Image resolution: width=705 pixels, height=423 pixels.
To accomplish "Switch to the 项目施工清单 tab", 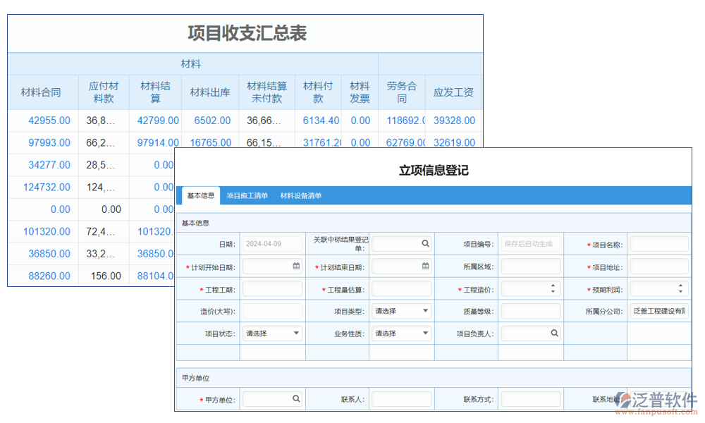I will 249,196.
